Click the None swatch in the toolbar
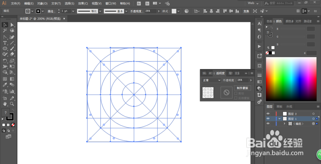This screenshot has height=164, width=321. 13,125
